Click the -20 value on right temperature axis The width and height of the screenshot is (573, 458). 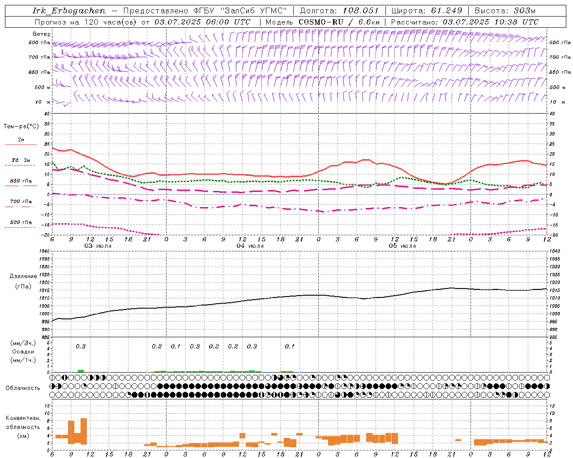pos(553,235)
